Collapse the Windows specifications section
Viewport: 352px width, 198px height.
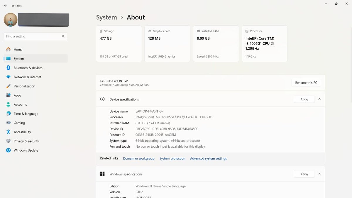[x=319, y=174]
